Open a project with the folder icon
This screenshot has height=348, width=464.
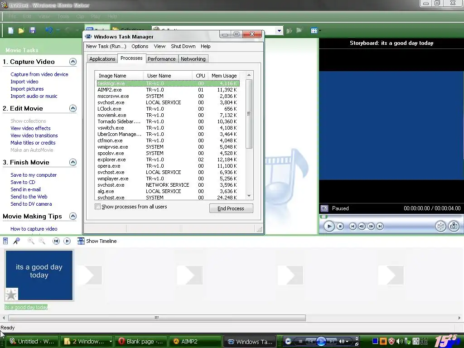click(x=21, y=30)
